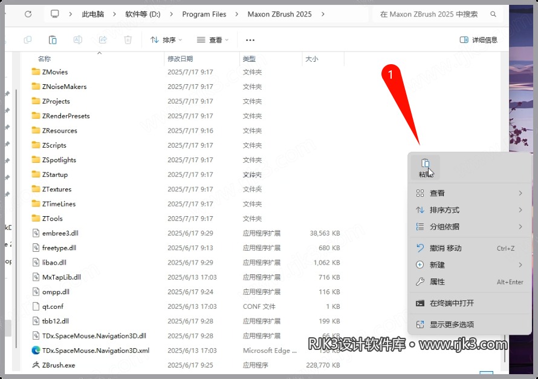Select the MxTapLib.dll file name

click(x=62, y=277)
